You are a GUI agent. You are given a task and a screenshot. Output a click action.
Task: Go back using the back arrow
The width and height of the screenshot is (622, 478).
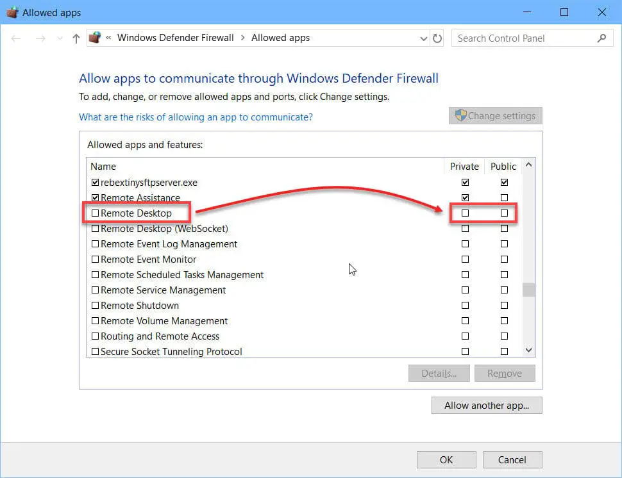(16, 38)
